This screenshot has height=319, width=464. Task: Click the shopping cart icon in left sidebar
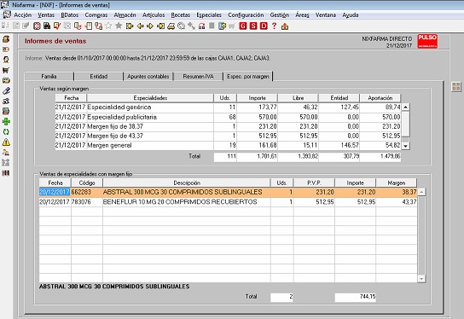6,70
